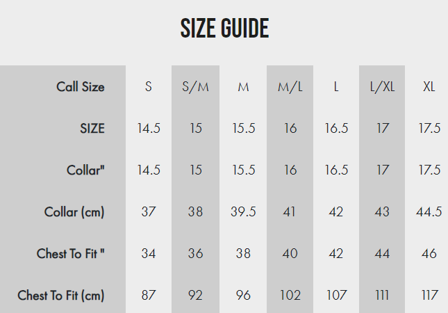Screen dimensions: 448x313
Task: Click the S/M column header
Action: pos(195,87)
